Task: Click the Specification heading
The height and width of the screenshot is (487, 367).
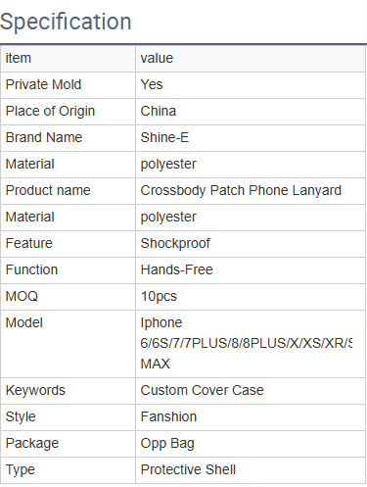Action: tap(66, 22)
